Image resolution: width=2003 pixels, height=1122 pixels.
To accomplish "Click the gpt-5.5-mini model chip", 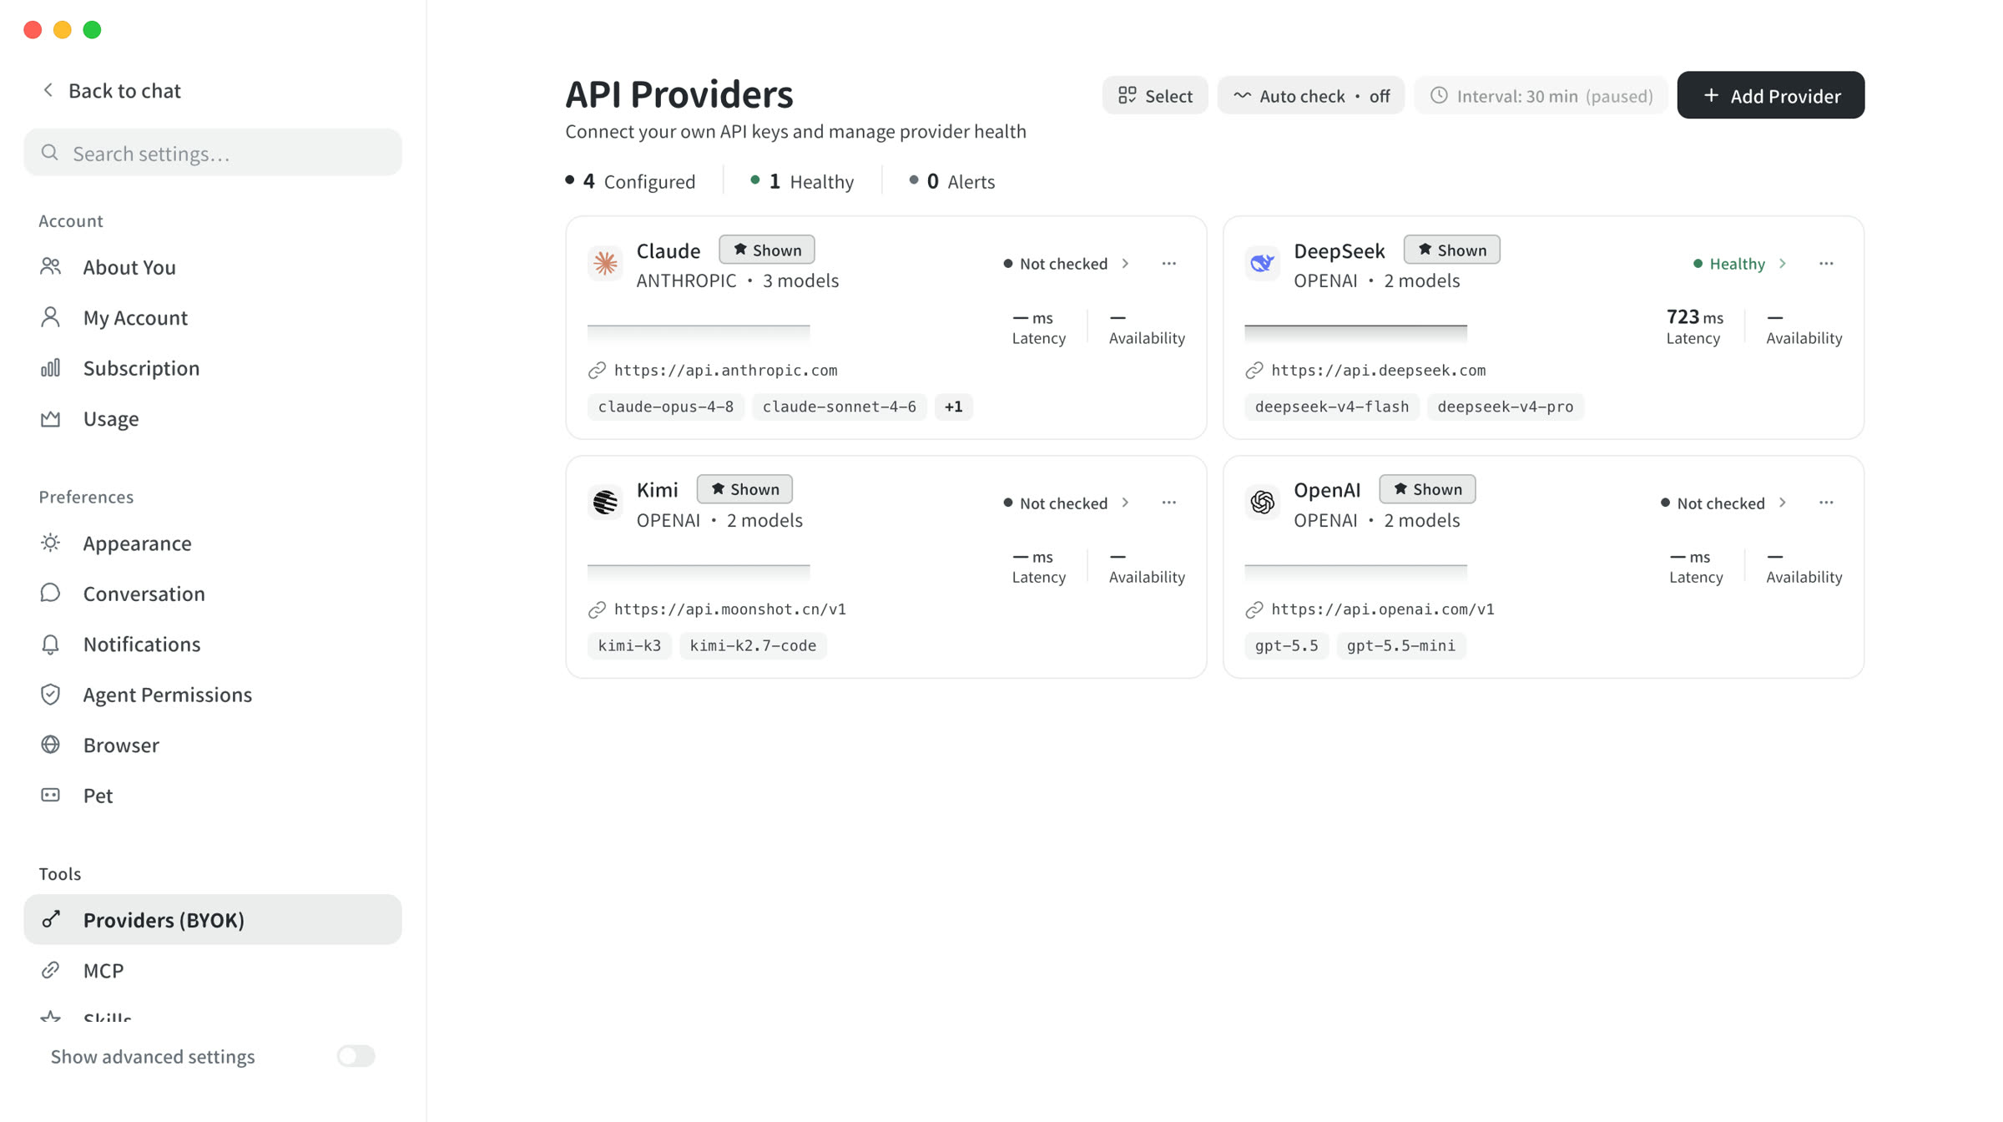I will pos(1401,645).
